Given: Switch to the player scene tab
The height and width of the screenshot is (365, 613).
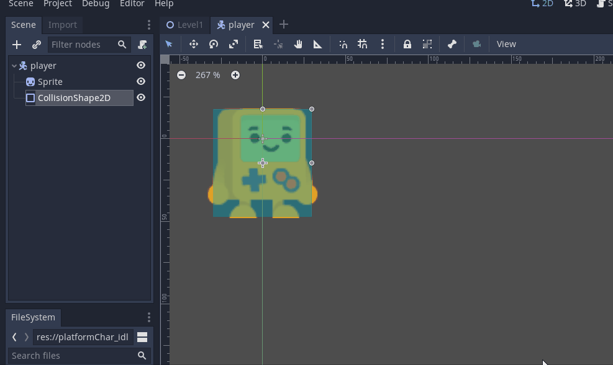Looking at the screenshot, I should [241, 25].
